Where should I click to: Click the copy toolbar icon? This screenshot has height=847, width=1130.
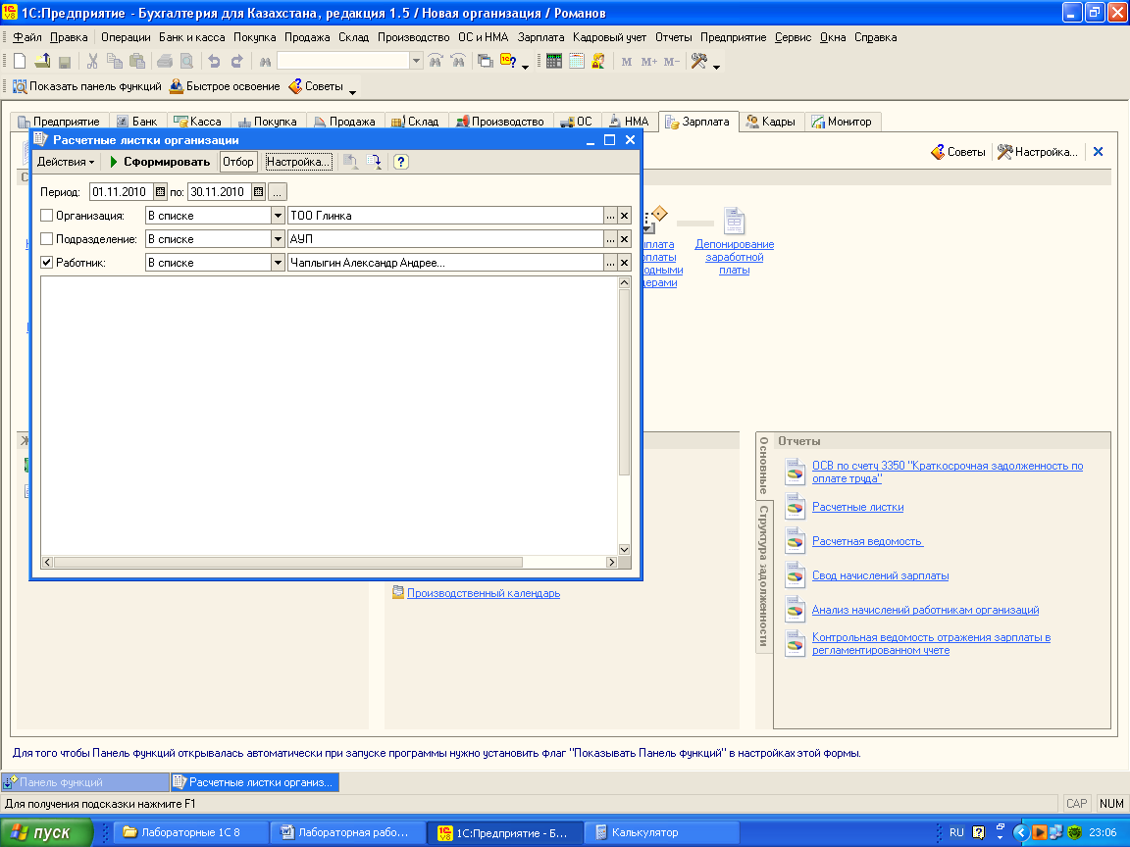114,61
